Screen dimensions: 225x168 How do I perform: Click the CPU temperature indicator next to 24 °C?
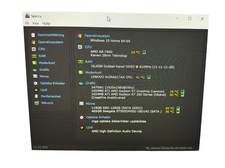pyautogui.click(x=144, y=52)
